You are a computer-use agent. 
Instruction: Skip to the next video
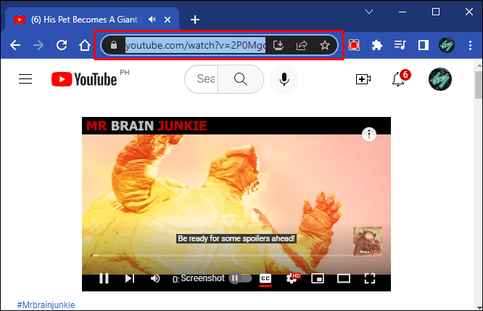point(130,278)
